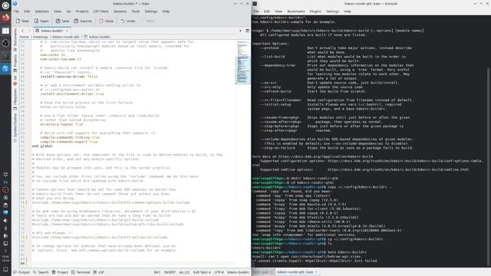This screenshot has width=491, height=276.
Task: Click the split view icon in Kate tab bar
Action: coord(247,31)
